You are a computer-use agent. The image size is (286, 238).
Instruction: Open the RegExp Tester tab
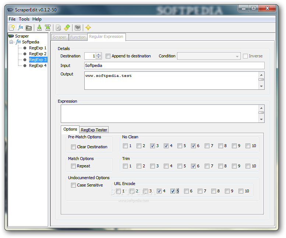pyautogui.click(x=94, y=130)
